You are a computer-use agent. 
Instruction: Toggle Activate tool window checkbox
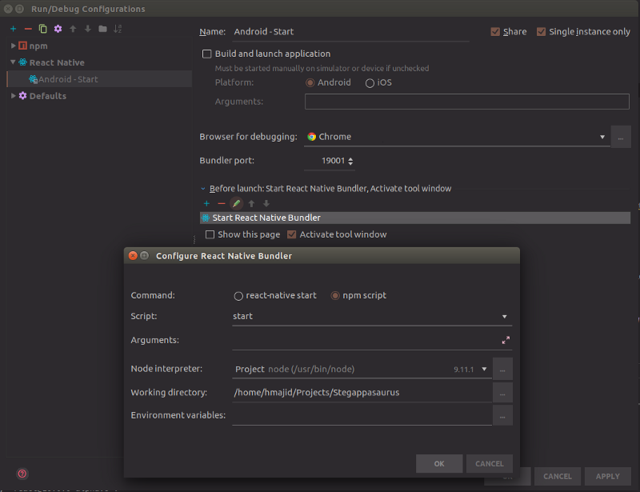tap(291, 234)
